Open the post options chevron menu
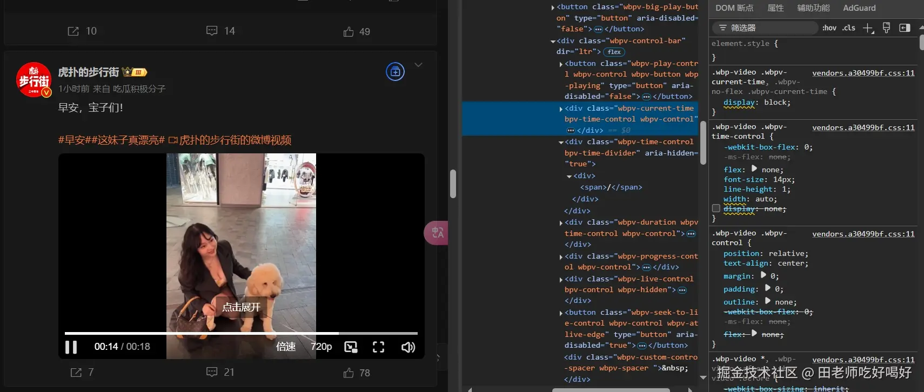The width and height of the screenshot is (924, 392). (418, 65)
